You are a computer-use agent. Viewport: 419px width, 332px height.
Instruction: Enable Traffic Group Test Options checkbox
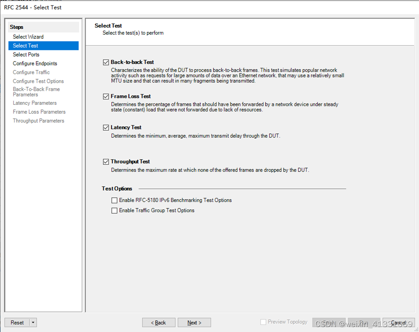point(114,210)
